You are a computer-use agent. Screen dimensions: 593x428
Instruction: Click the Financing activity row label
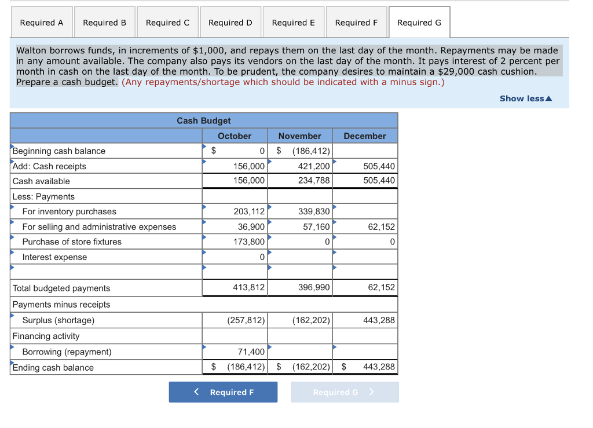[x=46, y=336]
